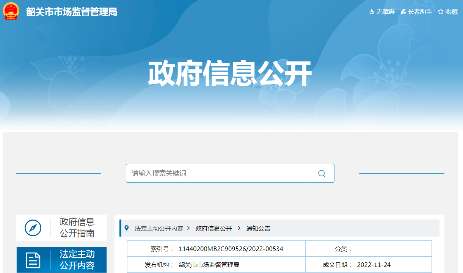Click the 政府信息公开 banner heading
This screenshot has width=463, height=273.
[x=230, y=74]
